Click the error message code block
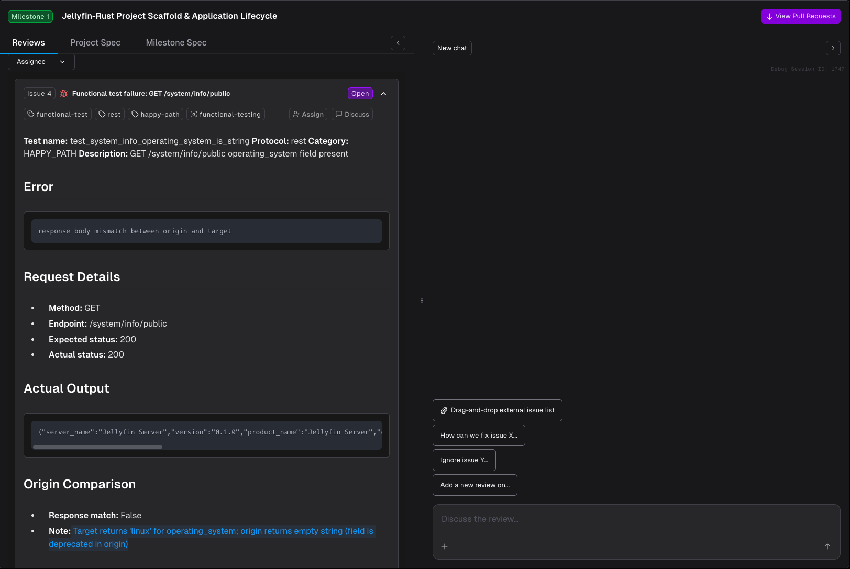 tap(206, 231)
